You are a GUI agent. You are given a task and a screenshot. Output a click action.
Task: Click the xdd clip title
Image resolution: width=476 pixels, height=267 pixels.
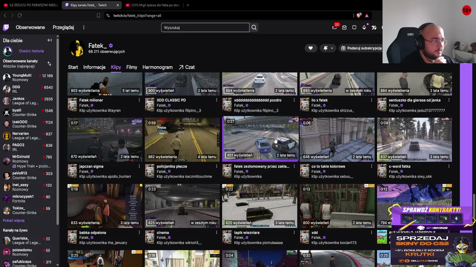315,233
